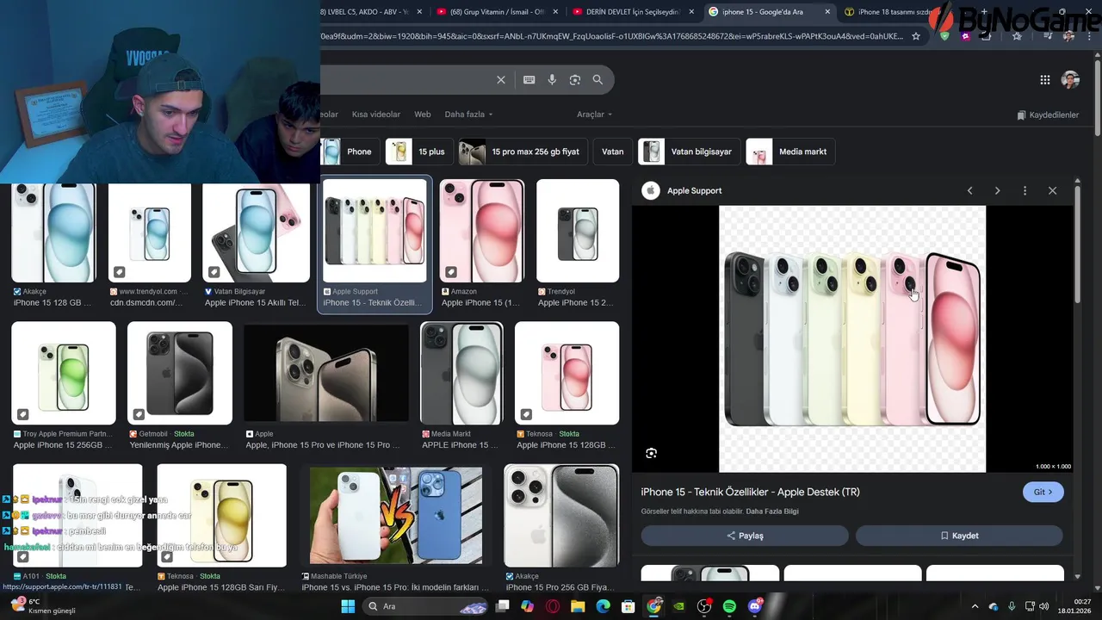Search by image with Google Lens icon
The width and height of the screenshot is (1102, 620).
click(x=575, y=79)
